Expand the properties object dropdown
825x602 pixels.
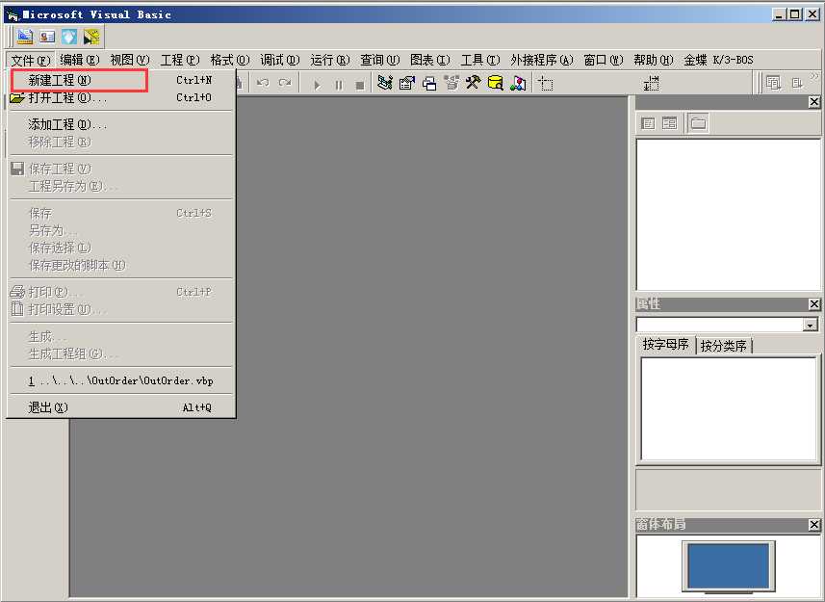811,325
